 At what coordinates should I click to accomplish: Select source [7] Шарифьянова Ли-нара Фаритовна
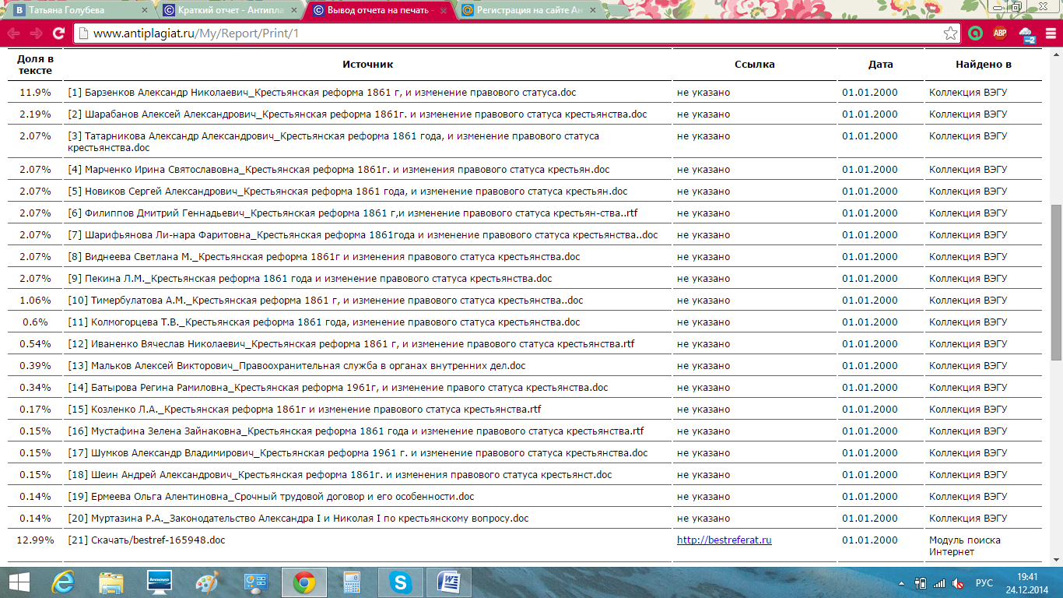(363, 234)
